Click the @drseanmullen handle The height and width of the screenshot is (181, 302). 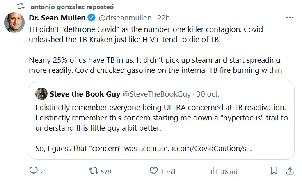[125, 18]
